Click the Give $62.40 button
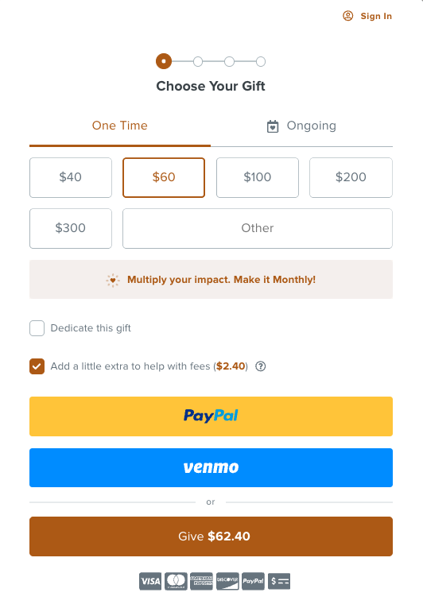Image resolution: width=423 pixels, height=608 pixels. click(x=211, y=536)
